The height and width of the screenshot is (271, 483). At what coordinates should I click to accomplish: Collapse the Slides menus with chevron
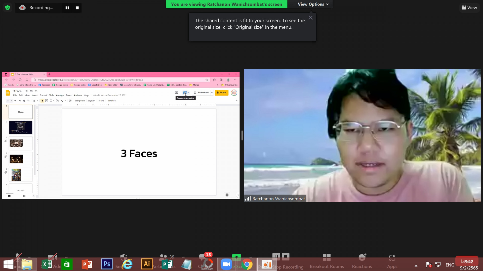click(237, 101)
